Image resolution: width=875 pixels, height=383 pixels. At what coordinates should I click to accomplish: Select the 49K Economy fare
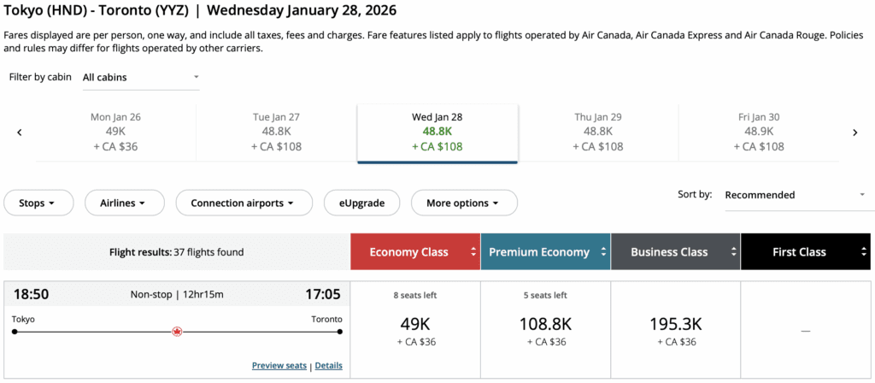tap(414, 329)
